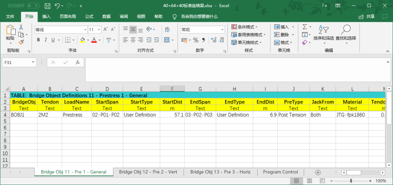Click Insert cells button

[x=284, y=27]
